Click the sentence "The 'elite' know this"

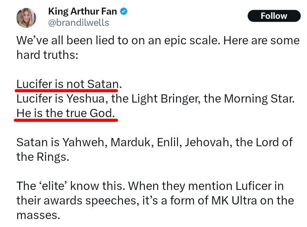click(x=71, y=186)
